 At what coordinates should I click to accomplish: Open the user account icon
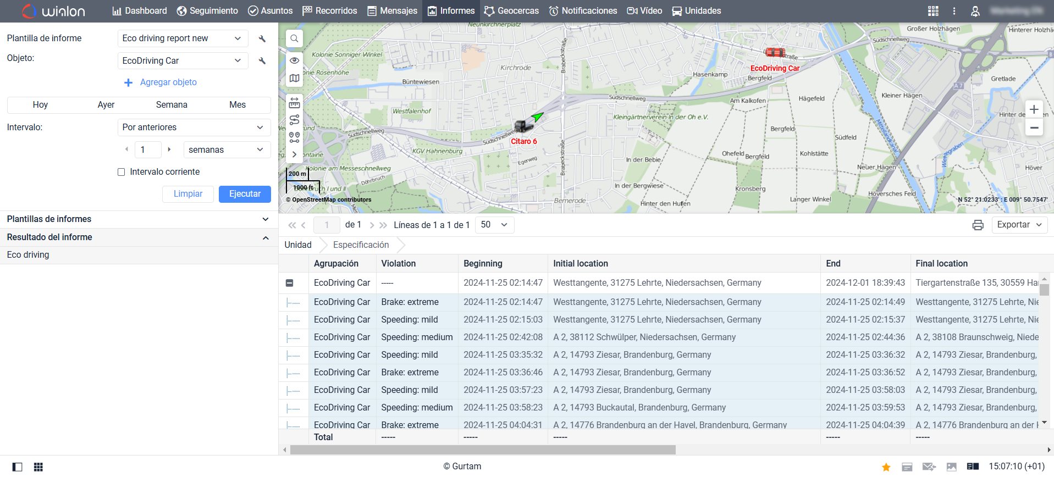(x=975, y=11)
